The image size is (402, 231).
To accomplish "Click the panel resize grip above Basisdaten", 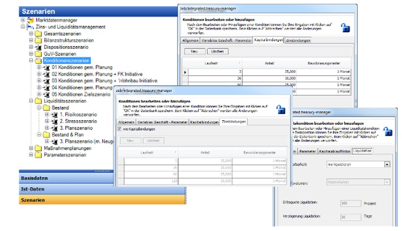I will (x=102, y=171).
